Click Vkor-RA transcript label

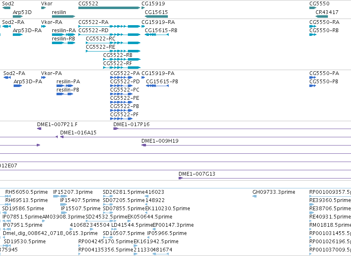(52, 22)
